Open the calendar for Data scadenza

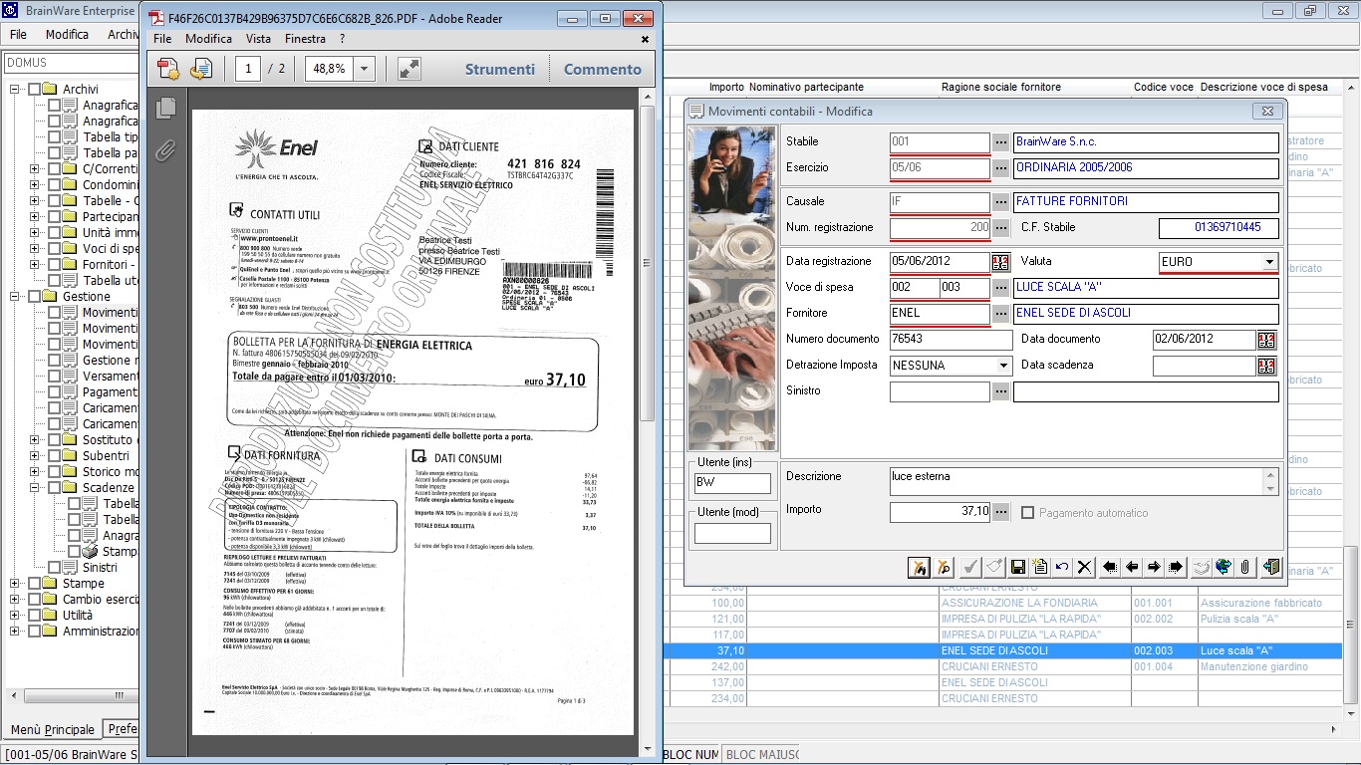point(1266,366)
